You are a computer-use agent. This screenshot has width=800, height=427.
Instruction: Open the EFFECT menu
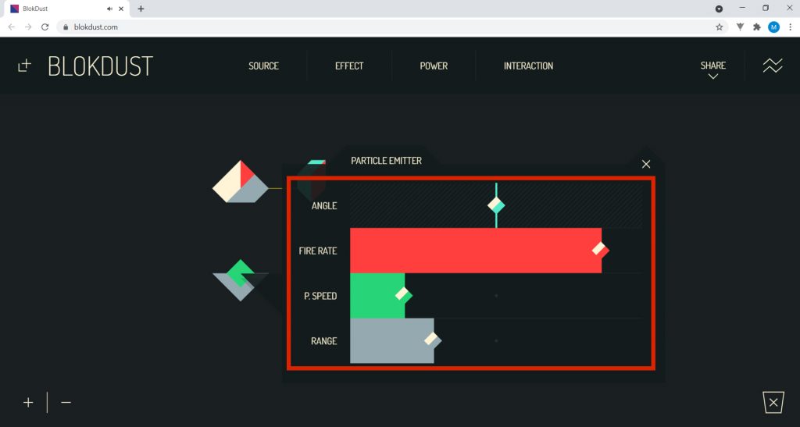pyautogui.click(x=349, y=66)
